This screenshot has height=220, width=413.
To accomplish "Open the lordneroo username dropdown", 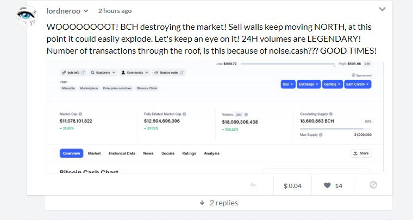I will (86, 11).
